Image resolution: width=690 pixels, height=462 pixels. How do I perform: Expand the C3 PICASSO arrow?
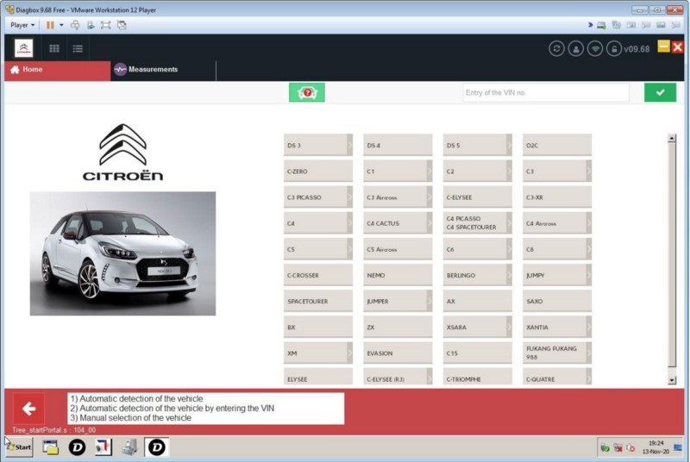tap(350, 197)
